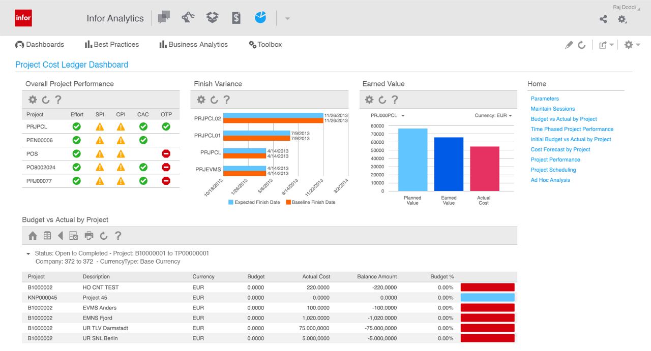Open the Ad Hoc Analysis link
The width and height of the screenshot is (651, 351).
[550, 180]
